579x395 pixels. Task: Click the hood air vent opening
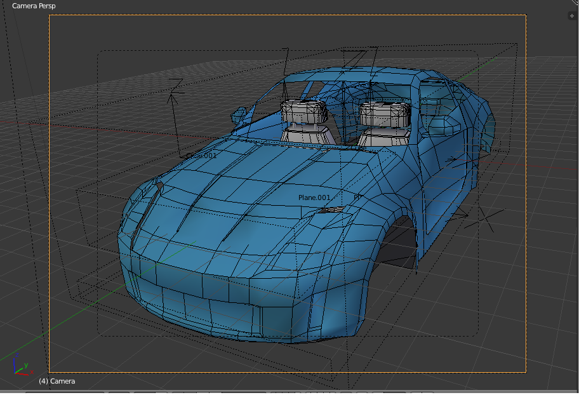(x=333, y=210)
